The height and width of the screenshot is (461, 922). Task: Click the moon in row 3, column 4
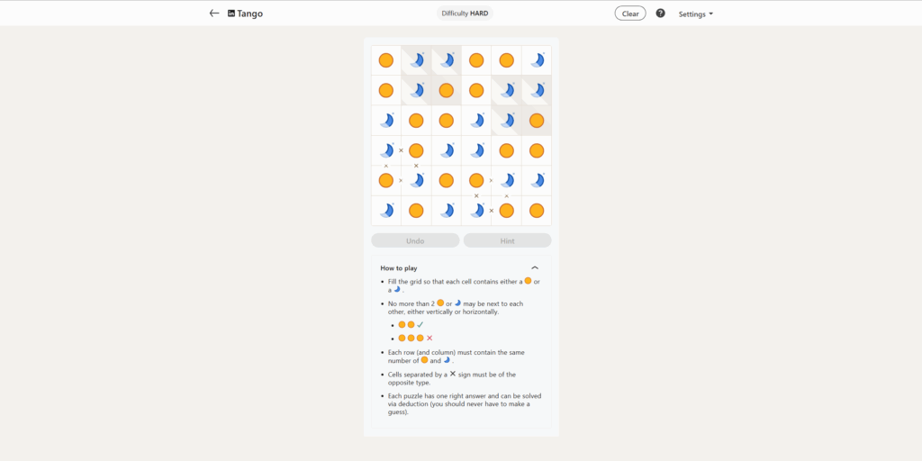[476, 121]
